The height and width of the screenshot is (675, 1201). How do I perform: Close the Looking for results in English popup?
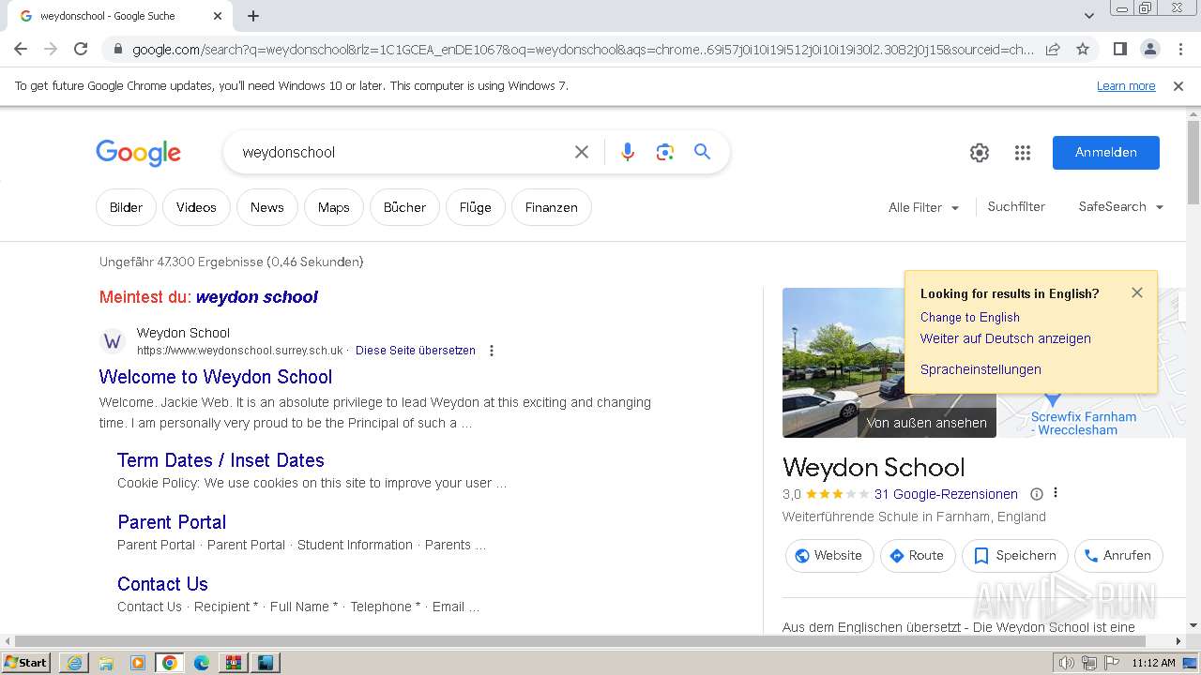click(1137, 292)
